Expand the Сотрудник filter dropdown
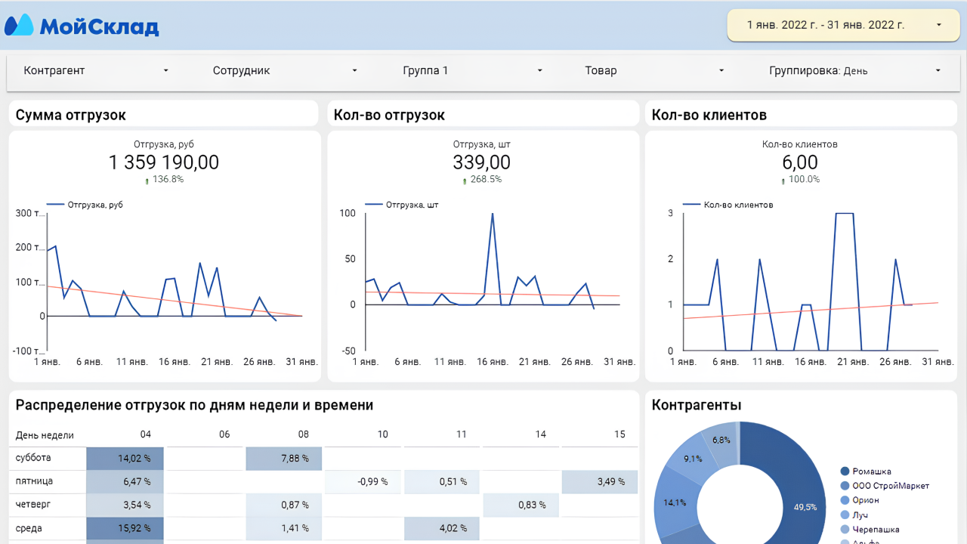The width and height of the screenshot is (967, 544). [286, 70]
